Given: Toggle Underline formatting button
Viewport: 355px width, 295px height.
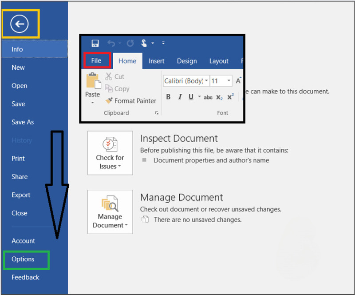Looking at the screenshot, I should pyautogui.click(x=191, y=97).
